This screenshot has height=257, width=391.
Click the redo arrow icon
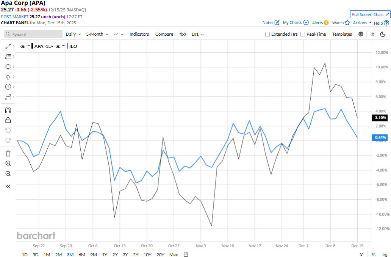(x=8, y=140)
